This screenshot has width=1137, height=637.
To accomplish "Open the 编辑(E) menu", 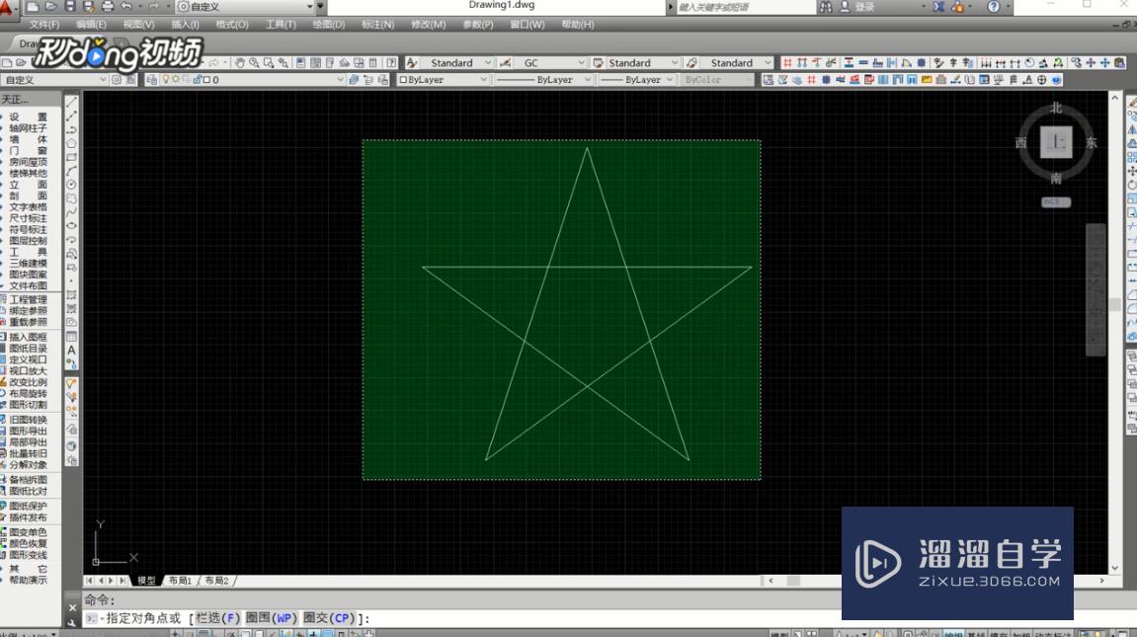I will [91, 25].
